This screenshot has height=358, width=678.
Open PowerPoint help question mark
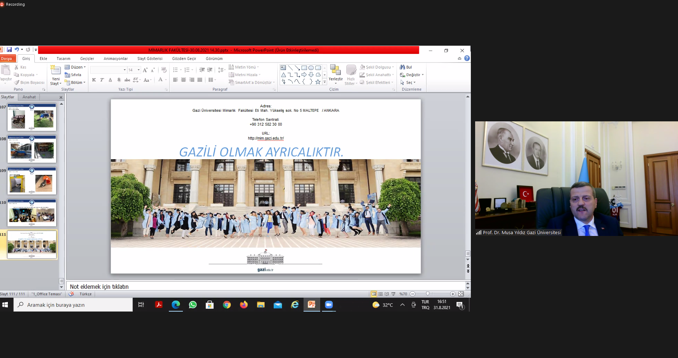coord(467,58)
